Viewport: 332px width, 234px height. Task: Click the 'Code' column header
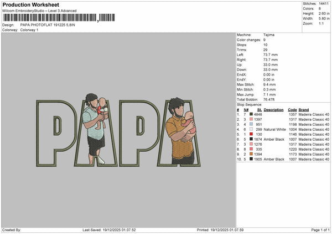pyautogui.click(x=292, y=110)
